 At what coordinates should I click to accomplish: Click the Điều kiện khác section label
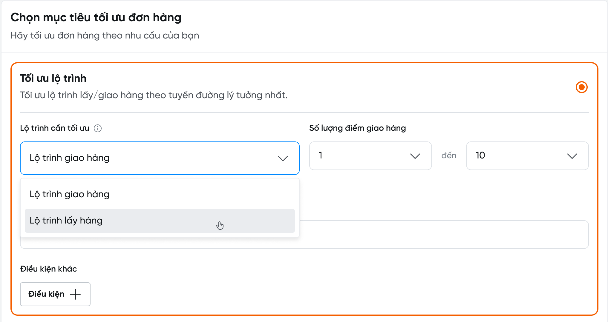[x=48, y=269]
